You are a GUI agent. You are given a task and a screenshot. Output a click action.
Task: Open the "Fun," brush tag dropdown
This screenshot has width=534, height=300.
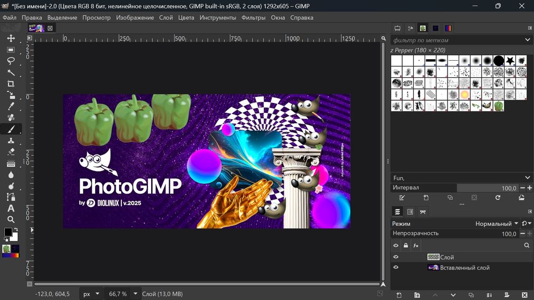[528, 177]
